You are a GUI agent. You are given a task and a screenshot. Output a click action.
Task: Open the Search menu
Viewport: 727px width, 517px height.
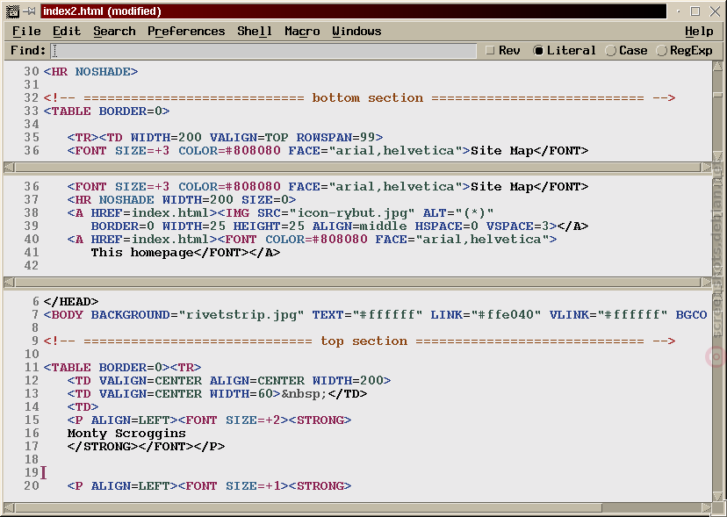click(114, 31)
